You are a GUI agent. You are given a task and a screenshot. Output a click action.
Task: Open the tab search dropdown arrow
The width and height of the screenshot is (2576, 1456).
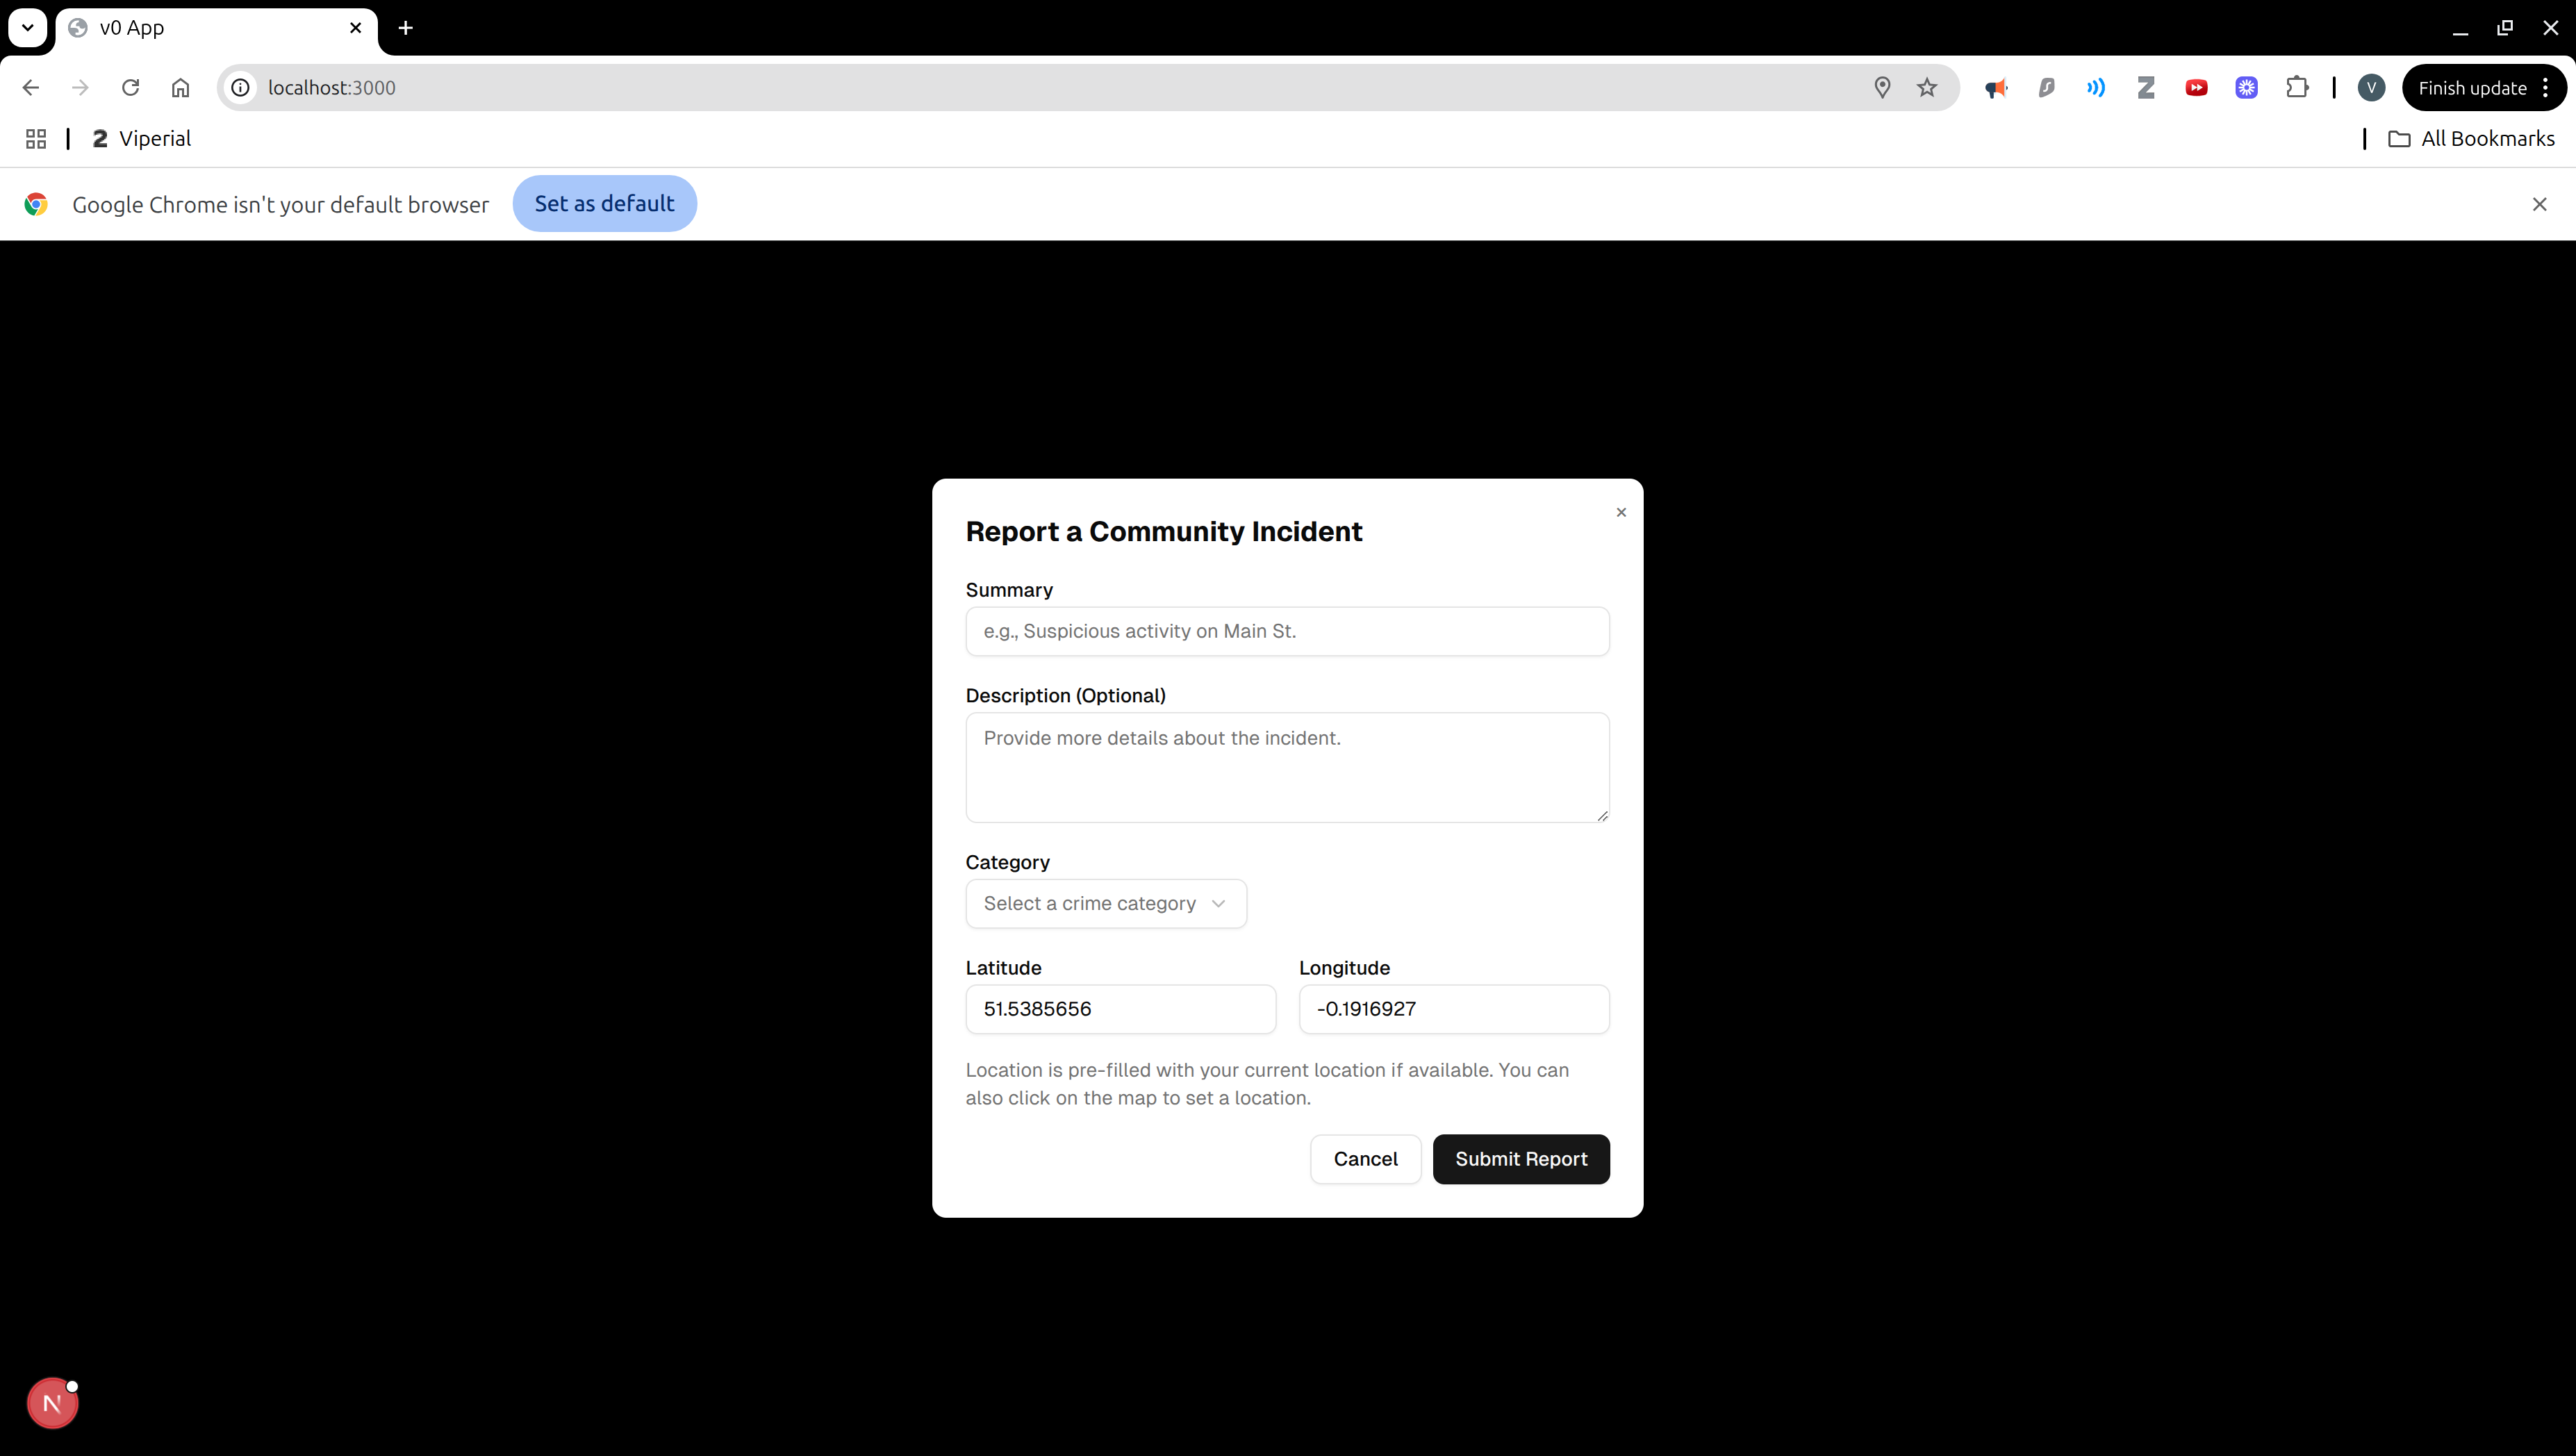pos(28,27)
